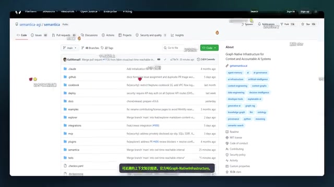334x187 pixels.
Task: Open the .claude folder icon
Action: click(x=65, y=69)
